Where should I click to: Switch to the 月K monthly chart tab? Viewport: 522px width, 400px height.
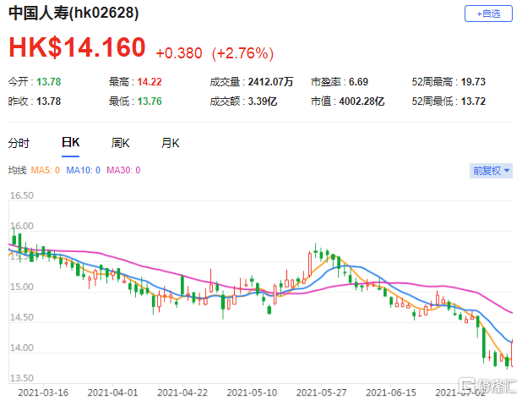tap(171, 143)
